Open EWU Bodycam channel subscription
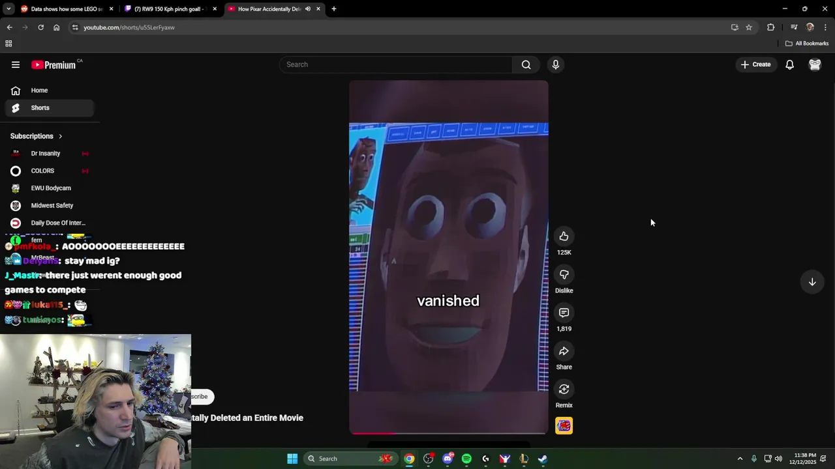The height and width of the screenshot is (469, 835). (x=50, y=188)
